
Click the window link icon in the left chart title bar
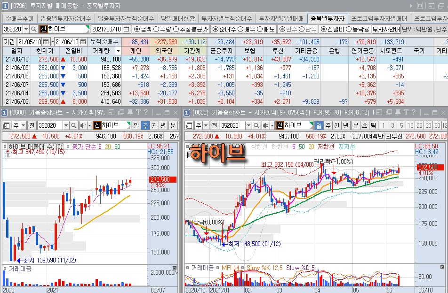tap(112, 113)
